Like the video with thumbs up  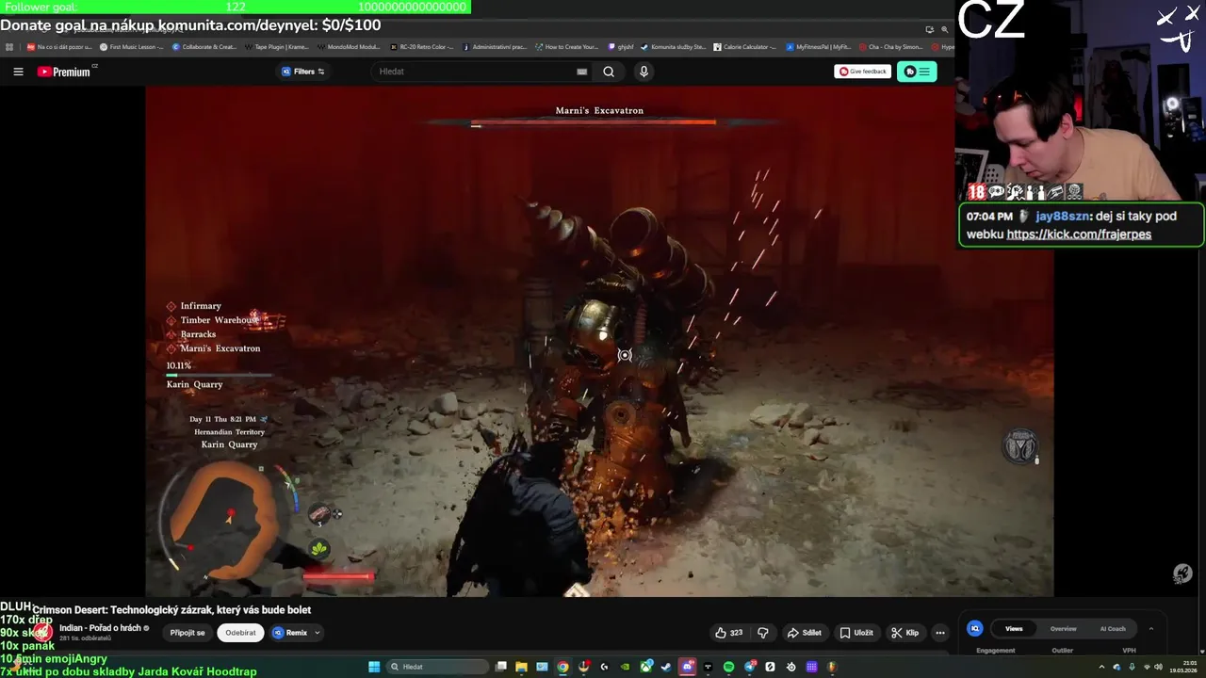coord(729,633)
